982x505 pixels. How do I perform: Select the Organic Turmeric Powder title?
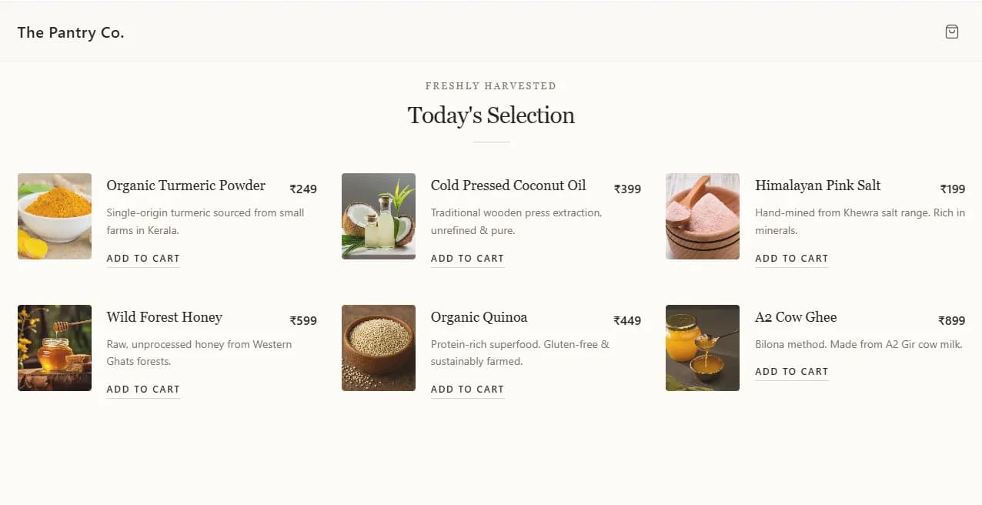click(186, 186)
